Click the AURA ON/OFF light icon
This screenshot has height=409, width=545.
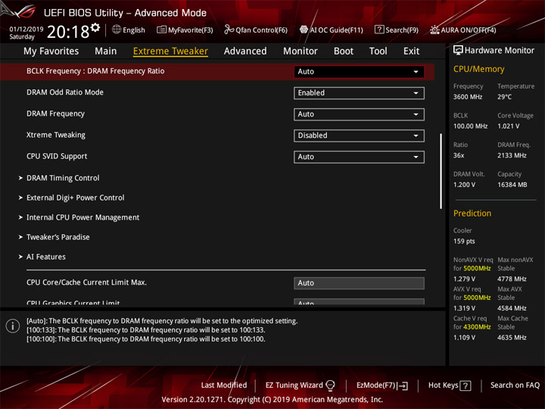pyautogui.click(x=434, y=30)
